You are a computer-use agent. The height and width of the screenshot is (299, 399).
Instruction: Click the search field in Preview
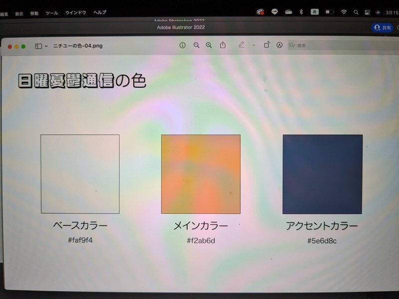[343, 45]
